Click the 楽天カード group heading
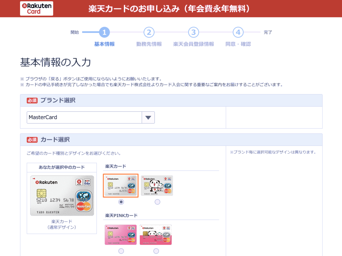 point(116,166)
